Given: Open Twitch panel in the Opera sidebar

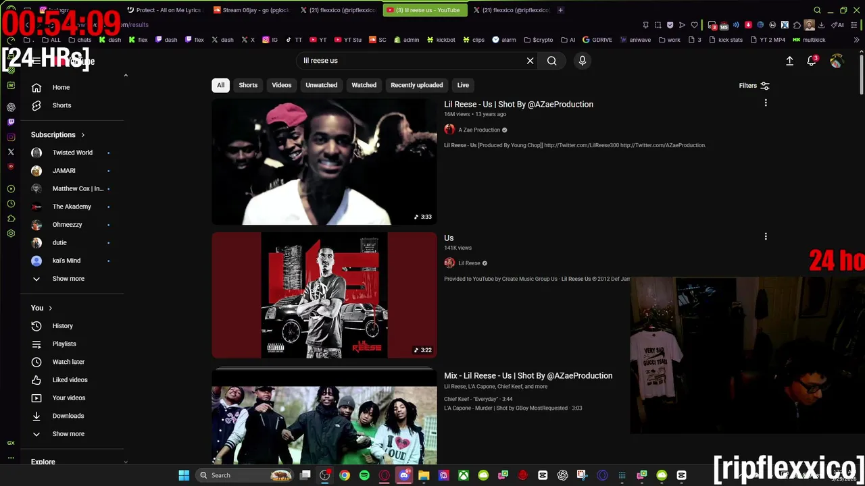Looking at the screenshot, I should point(11,122).
